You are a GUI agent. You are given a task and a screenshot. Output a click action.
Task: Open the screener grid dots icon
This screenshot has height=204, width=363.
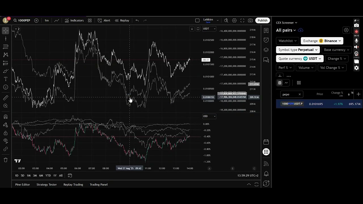266,152
